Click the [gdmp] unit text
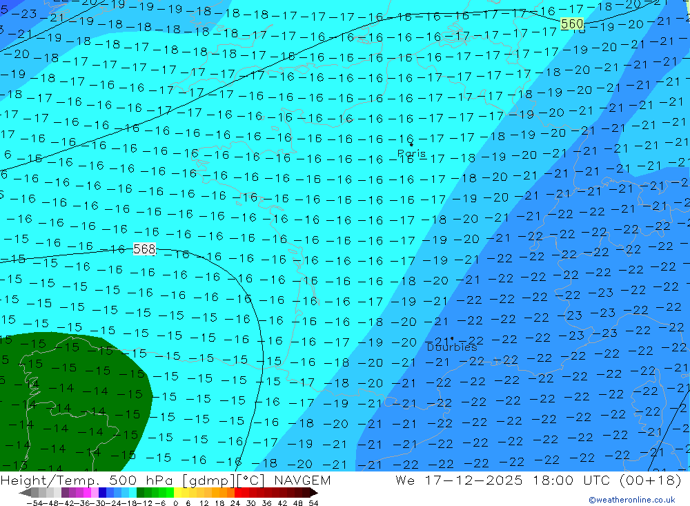 [x=209, y=480]
